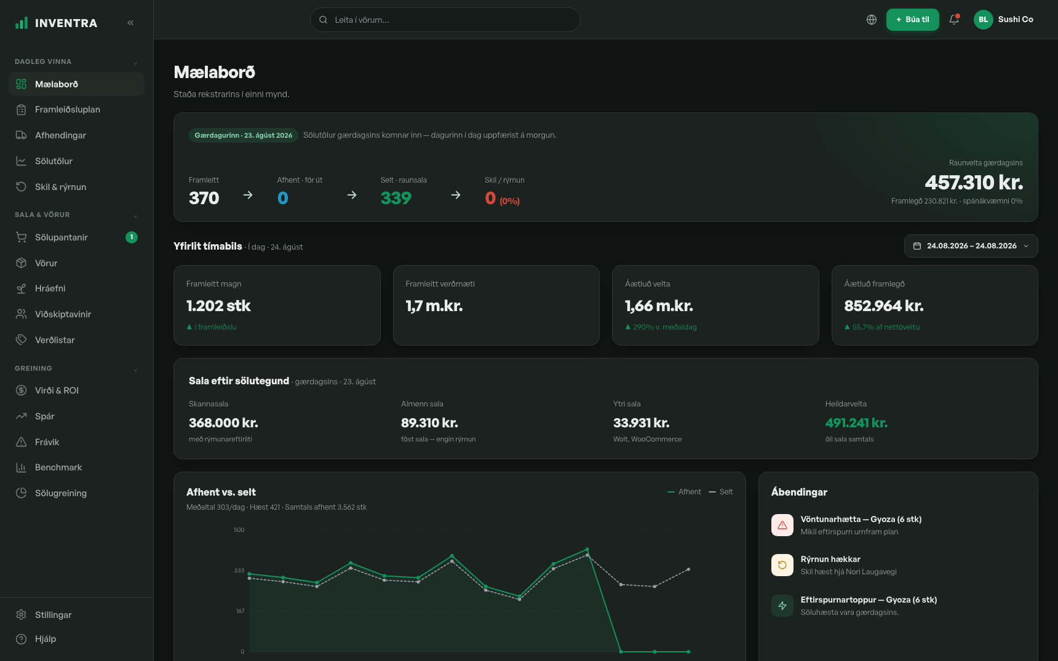Open Sushi Co account menu
The width and height of the screenshot is (1058, 661).
(x=1004, y=20)
